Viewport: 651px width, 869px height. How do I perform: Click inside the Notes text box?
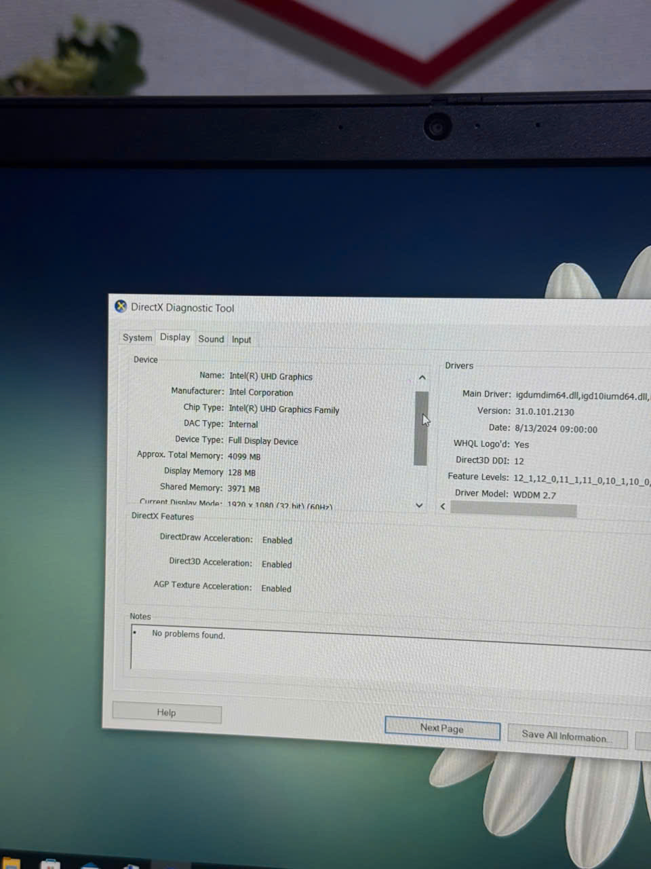tap(390, 650)
